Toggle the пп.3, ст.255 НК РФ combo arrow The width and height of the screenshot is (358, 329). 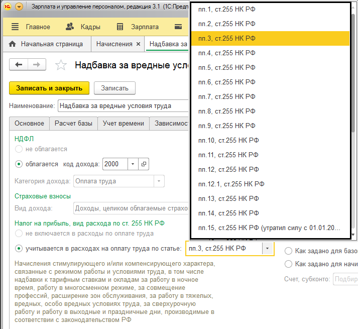pyautogui.click(x=268, y=248)
